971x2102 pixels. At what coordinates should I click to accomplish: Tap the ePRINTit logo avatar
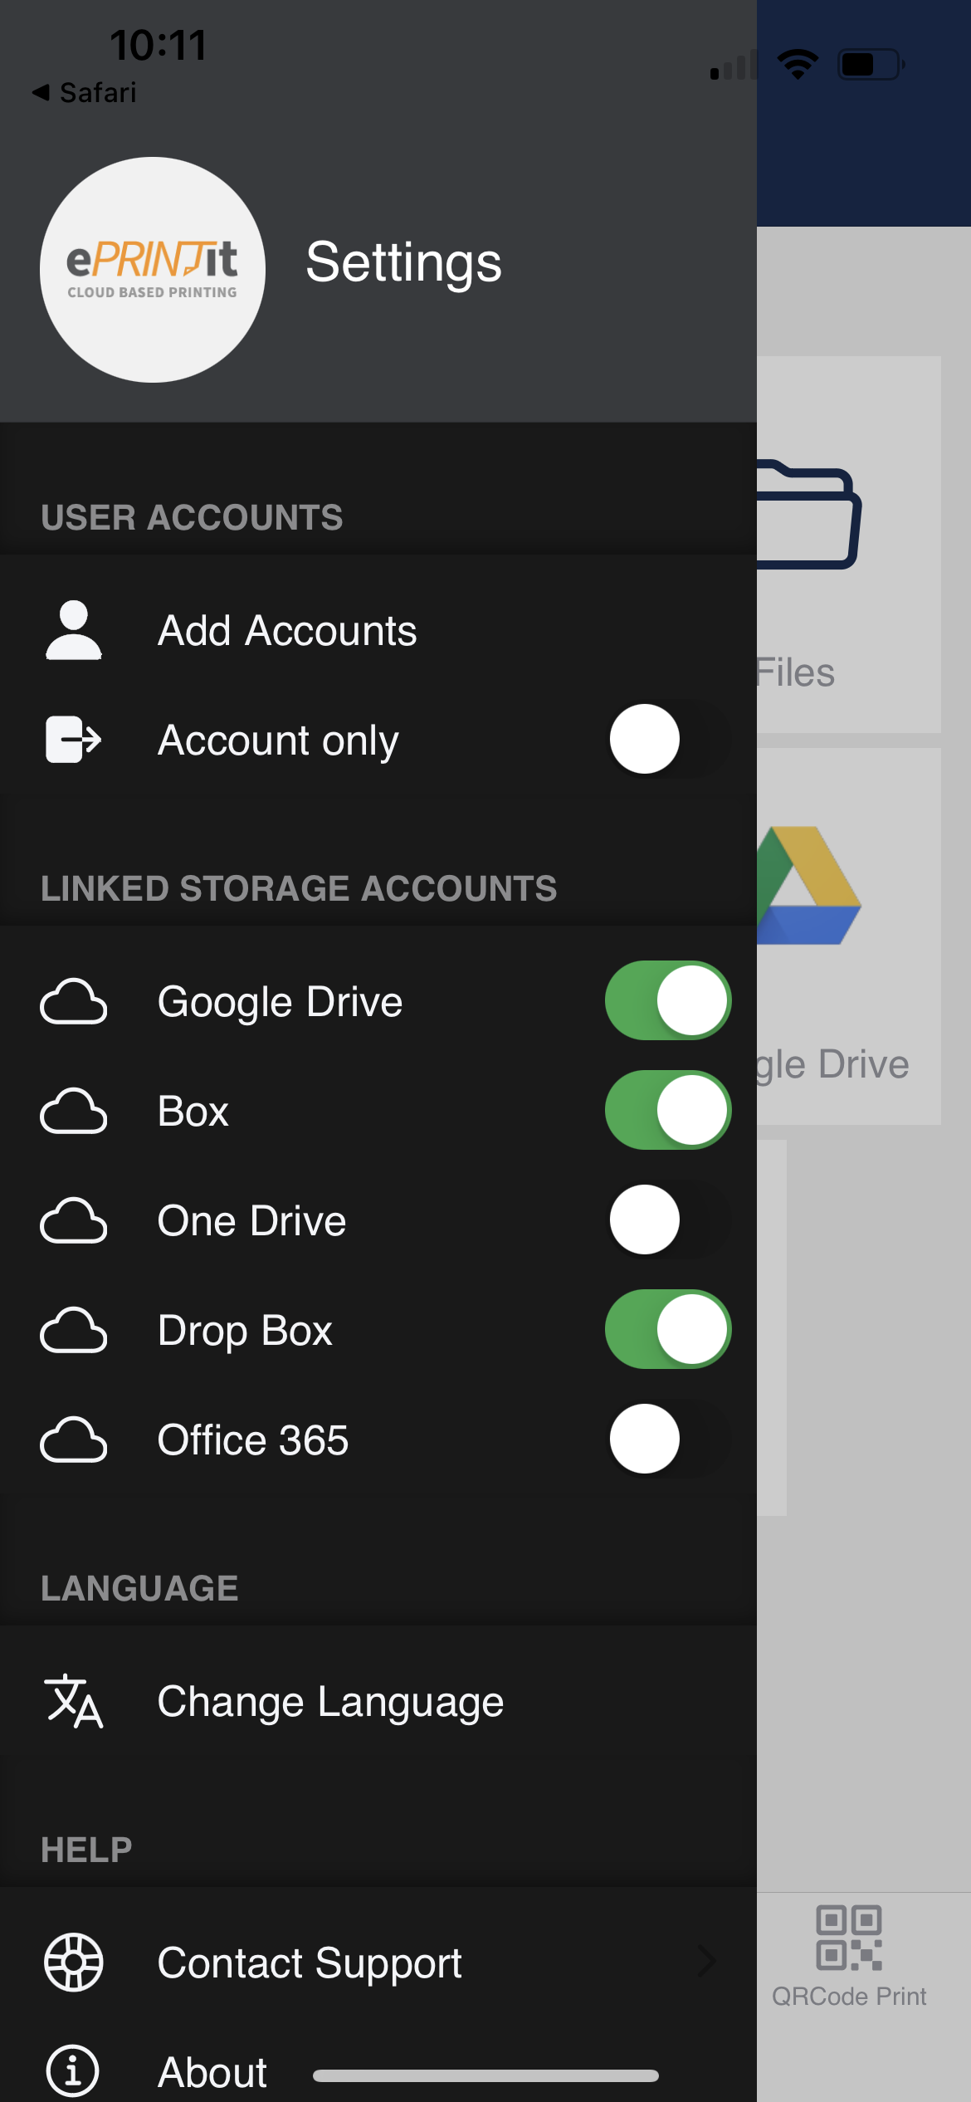(153, 270)
